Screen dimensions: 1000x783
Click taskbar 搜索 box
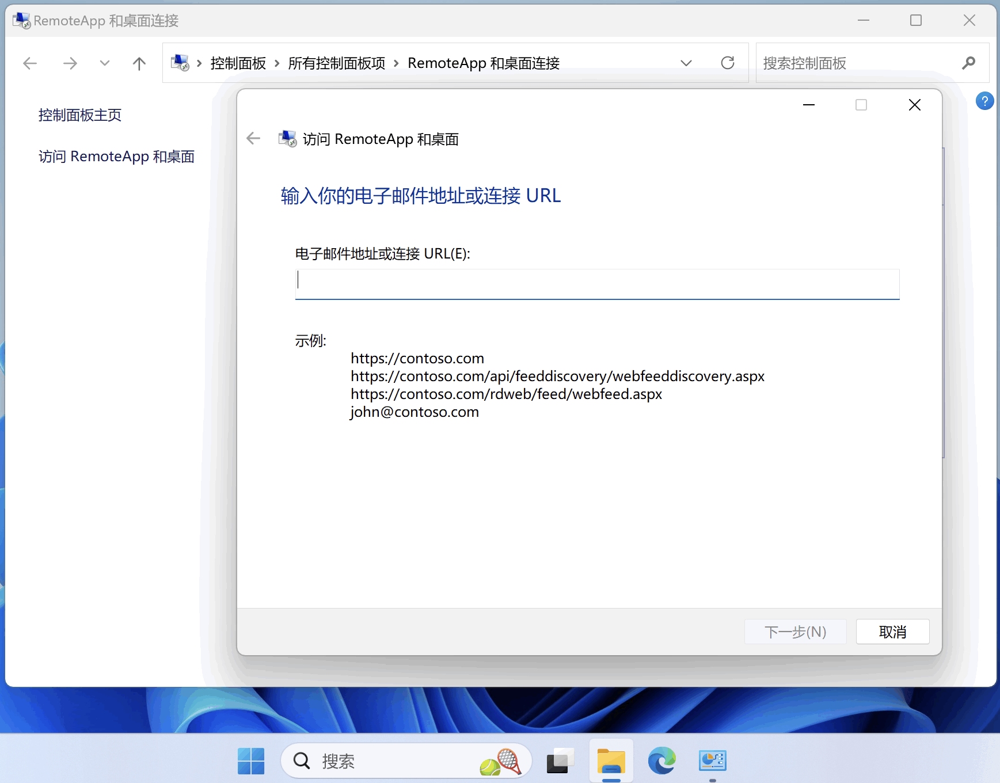point(406,761)
